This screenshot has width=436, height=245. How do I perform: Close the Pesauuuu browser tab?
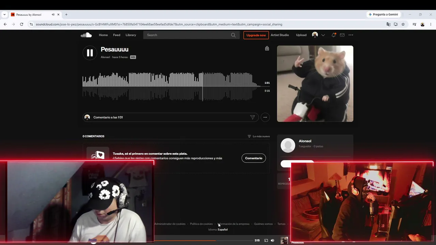58,15
